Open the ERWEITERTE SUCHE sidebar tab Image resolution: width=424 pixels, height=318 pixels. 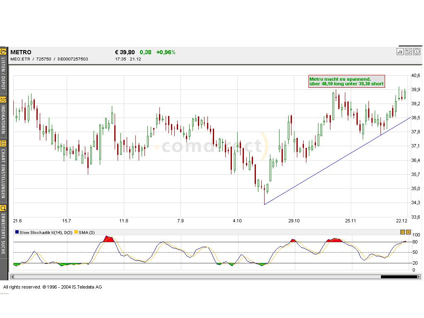[3, 234]
